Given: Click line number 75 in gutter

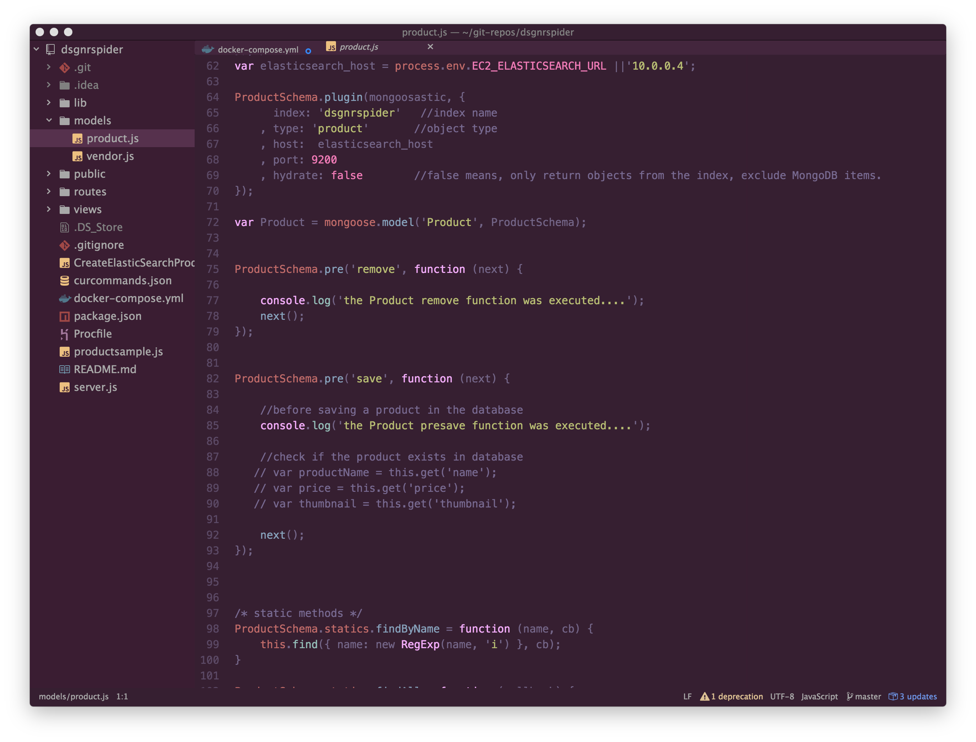Looking at the screenshot, I should pos(212,269).
